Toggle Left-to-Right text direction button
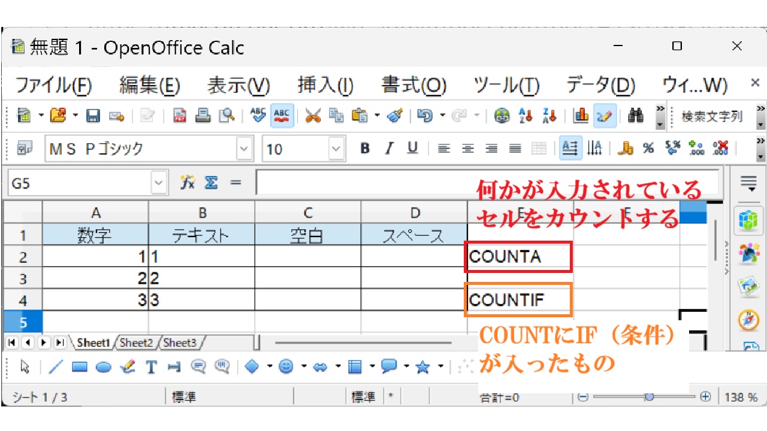This screenshot has width=767, height=431. coord(570,148)
